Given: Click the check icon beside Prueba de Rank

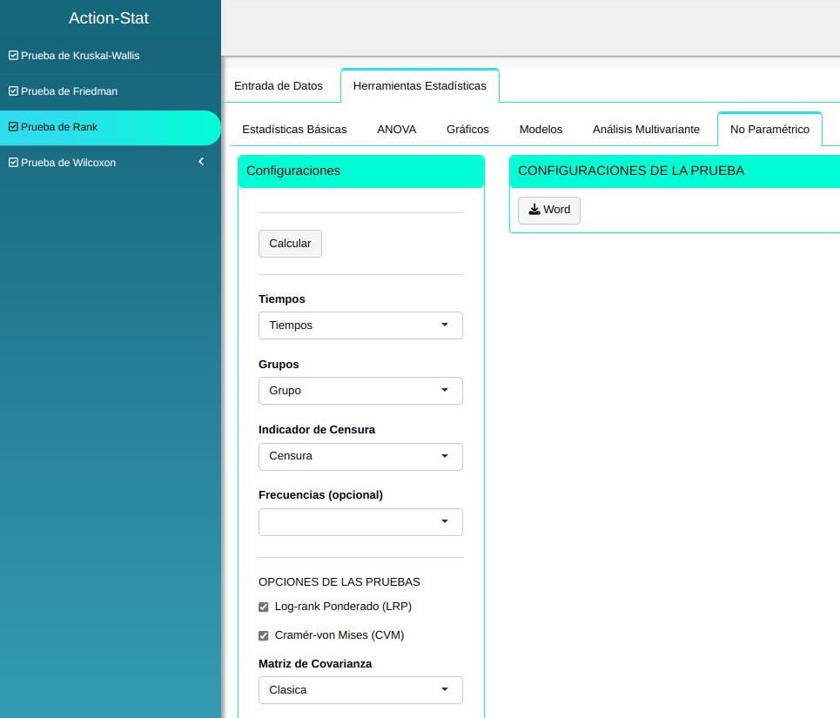Looking at the screenshot, I should pos(13,127).
